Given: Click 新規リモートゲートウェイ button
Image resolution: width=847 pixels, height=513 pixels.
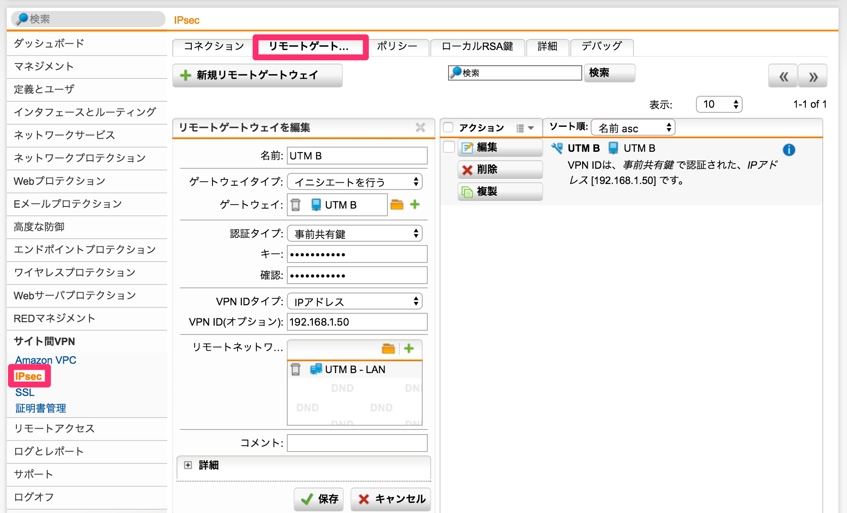Looking at the screenshot, I should (x=258, y=75).
